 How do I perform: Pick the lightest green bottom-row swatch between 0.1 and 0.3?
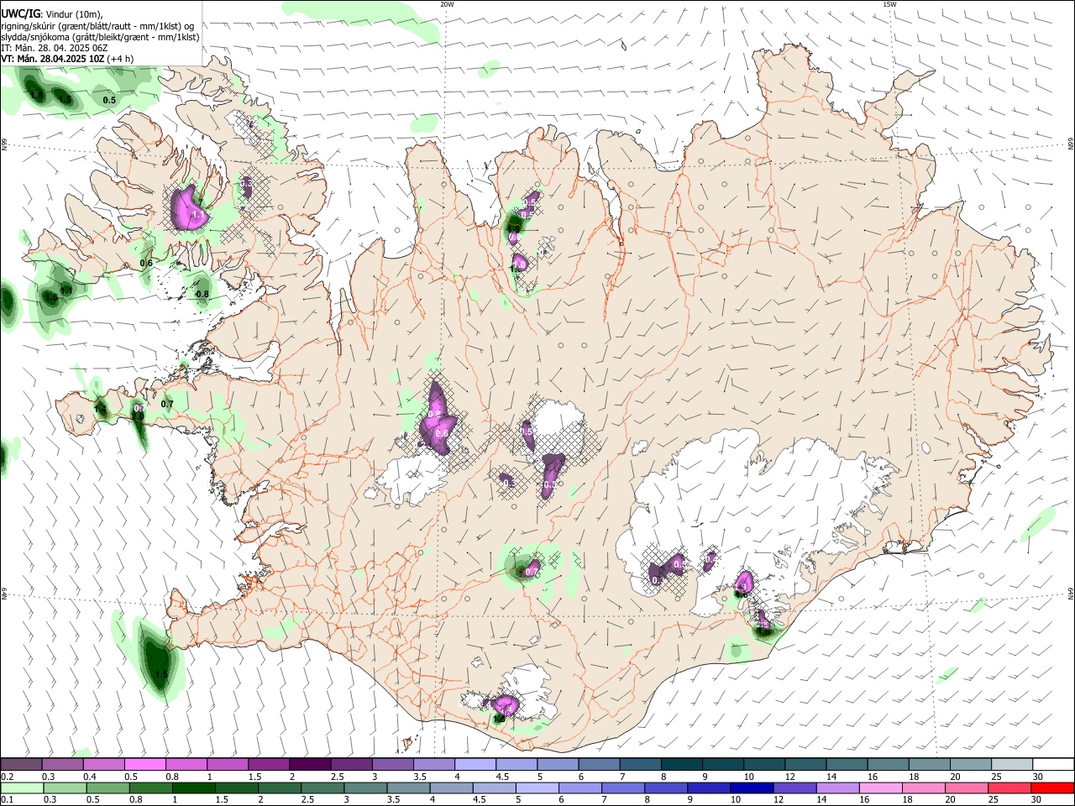(x=21, y=788)
